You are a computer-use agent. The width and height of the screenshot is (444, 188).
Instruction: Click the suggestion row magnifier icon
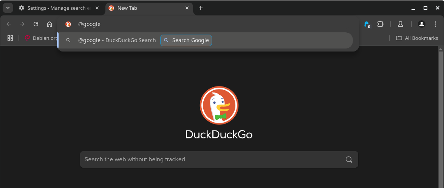pyautogui.click(x=68, y=40)
